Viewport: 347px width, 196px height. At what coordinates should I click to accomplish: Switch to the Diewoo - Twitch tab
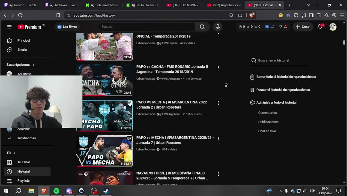click(x=21, y=5)
